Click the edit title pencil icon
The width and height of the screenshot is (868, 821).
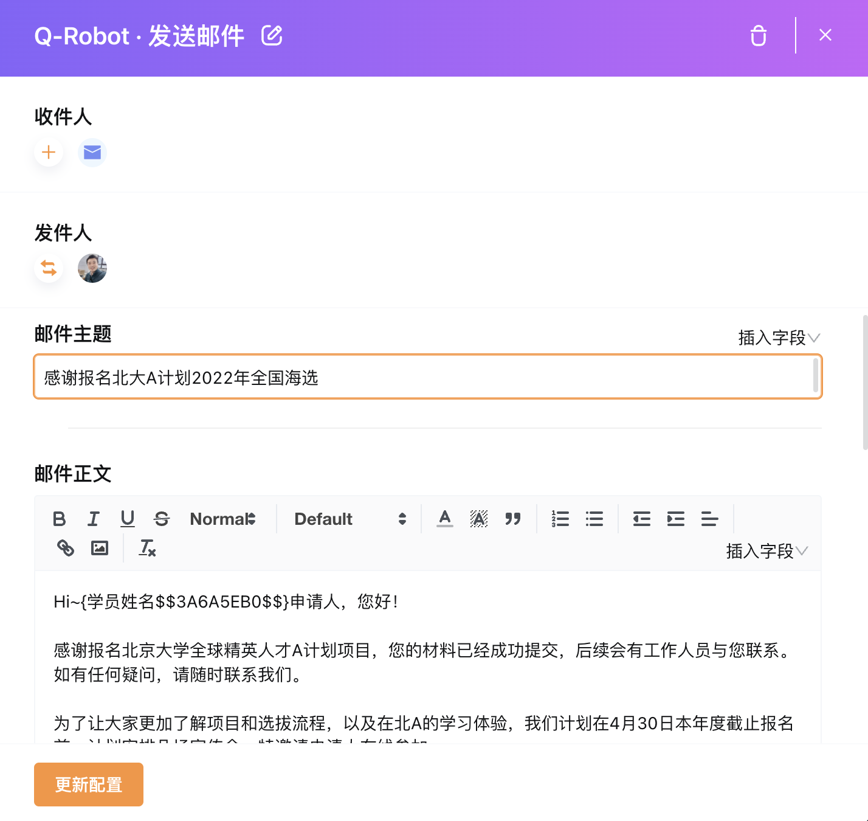click(272, 35)
